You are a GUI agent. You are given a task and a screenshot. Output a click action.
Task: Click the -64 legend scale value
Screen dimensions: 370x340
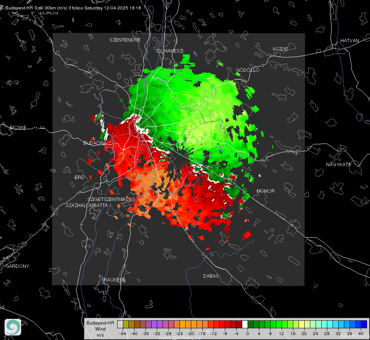click(x=123, y=334)
